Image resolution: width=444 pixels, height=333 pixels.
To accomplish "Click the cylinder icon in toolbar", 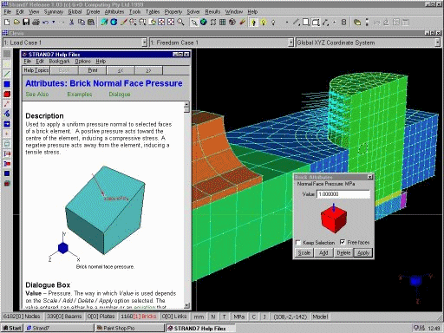I will tap(343, 22).
